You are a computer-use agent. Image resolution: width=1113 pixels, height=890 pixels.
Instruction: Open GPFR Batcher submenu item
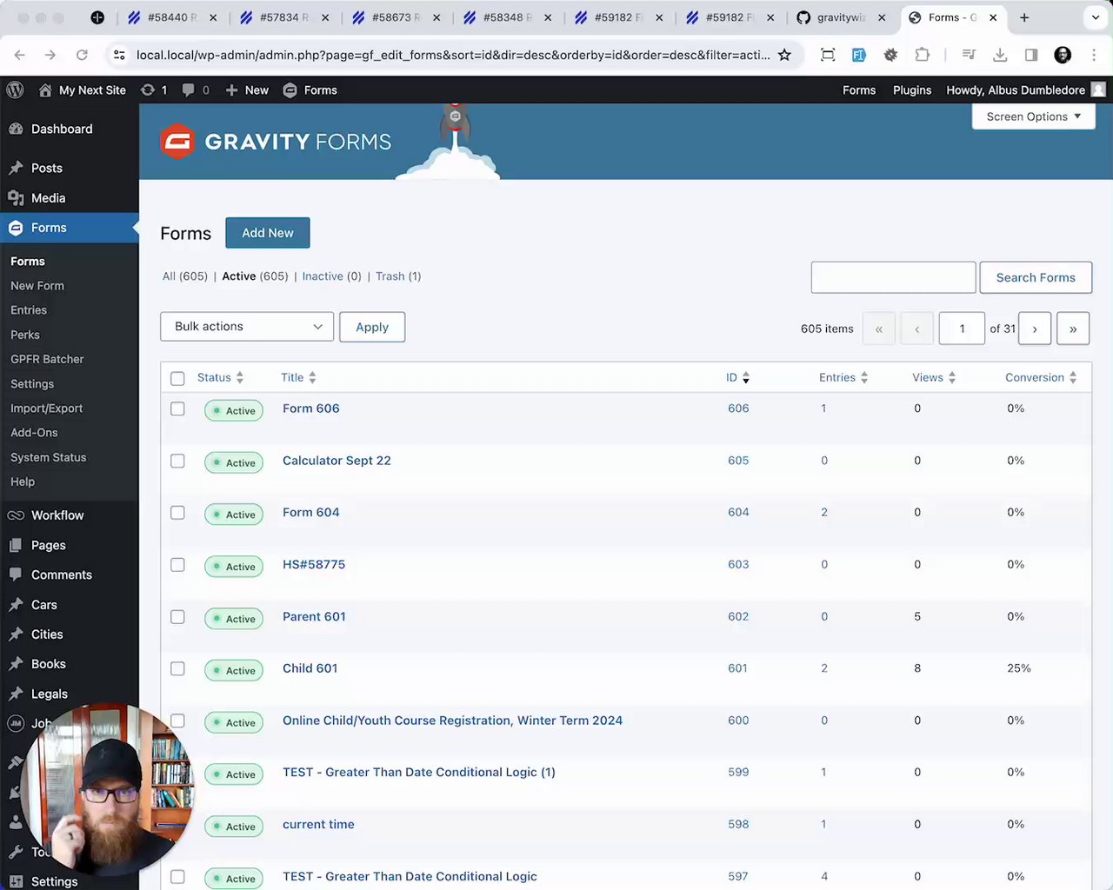click(47, 359)
